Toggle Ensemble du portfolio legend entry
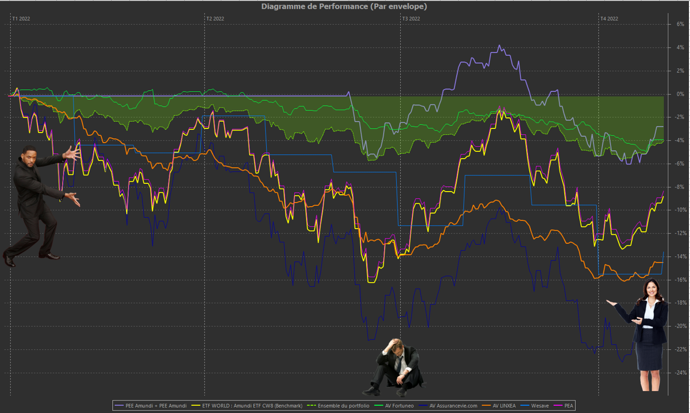The height and width of the screenshot is (413, 690). [338, 406]
